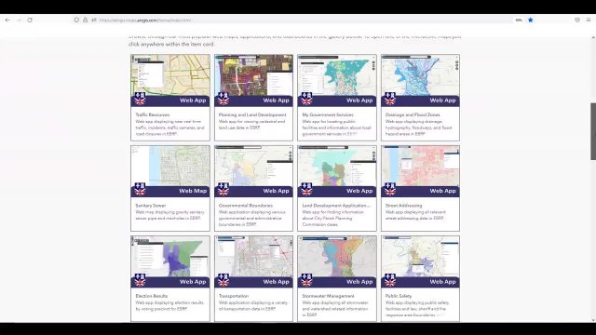Click the Web Map label on Sanitary Sewer

pos(193,191)
